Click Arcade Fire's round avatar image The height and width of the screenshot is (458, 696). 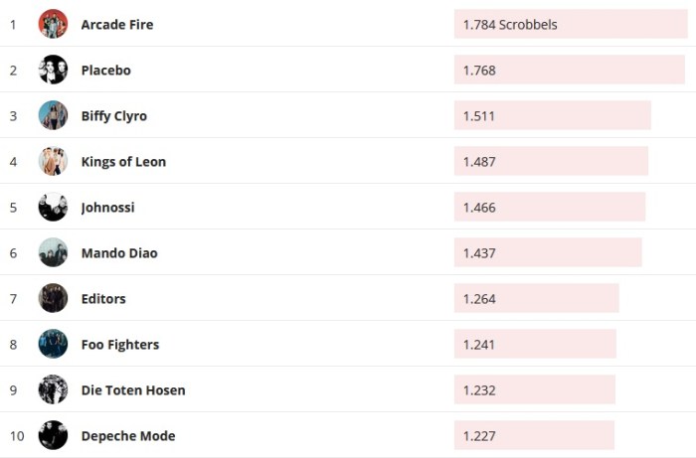click(x=53, y=24)
